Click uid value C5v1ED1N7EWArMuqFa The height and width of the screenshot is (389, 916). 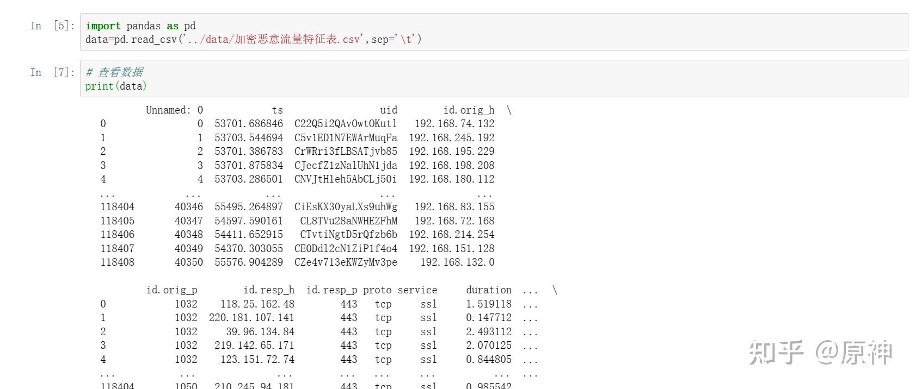(346, 138)
